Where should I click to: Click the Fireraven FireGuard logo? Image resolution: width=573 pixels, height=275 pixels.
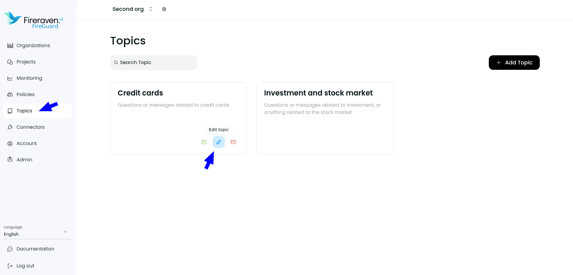[33, 20]
